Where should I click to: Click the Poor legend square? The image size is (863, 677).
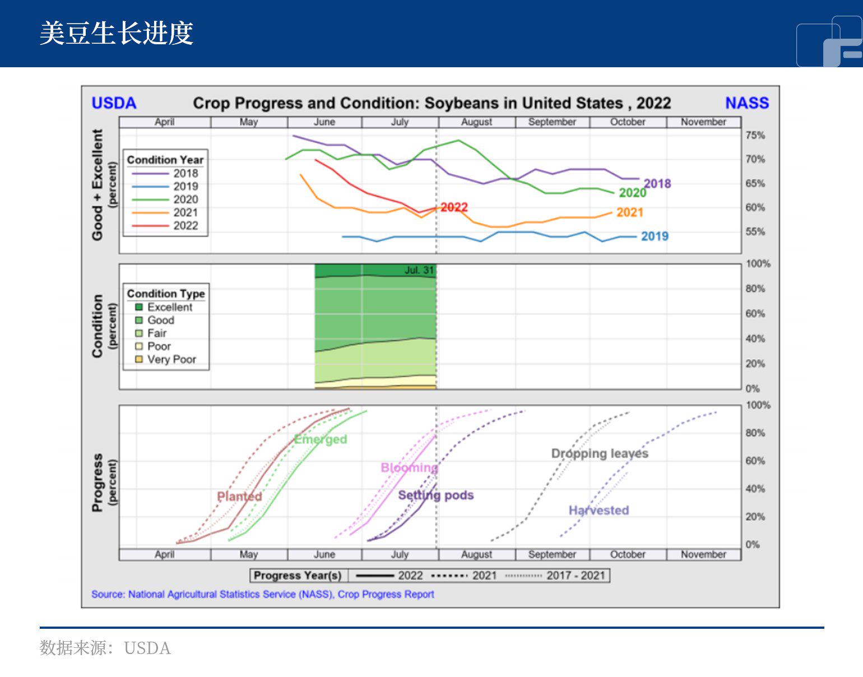click(138, 346)
